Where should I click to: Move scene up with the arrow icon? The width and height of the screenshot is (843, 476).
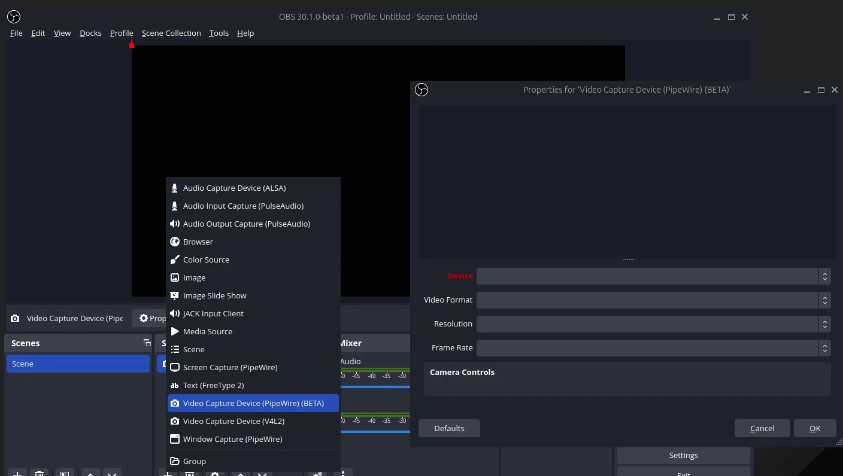[x=90, y=473]
